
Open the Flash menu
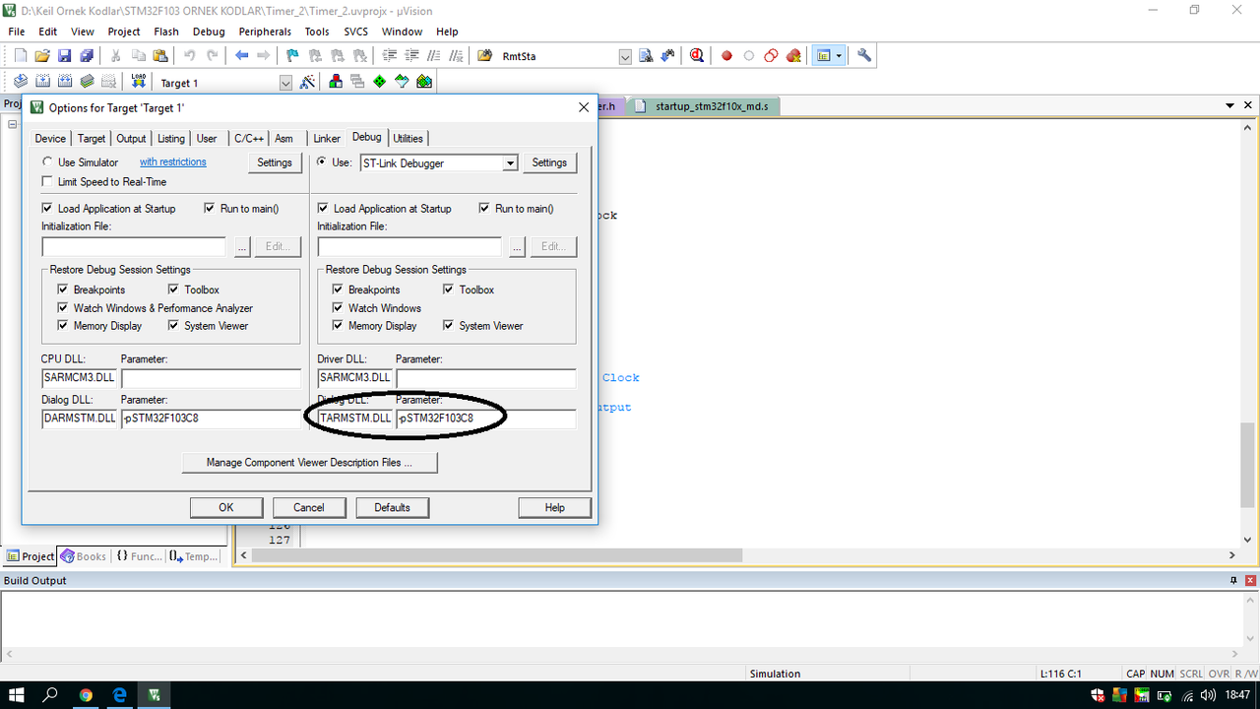[166, 32]
